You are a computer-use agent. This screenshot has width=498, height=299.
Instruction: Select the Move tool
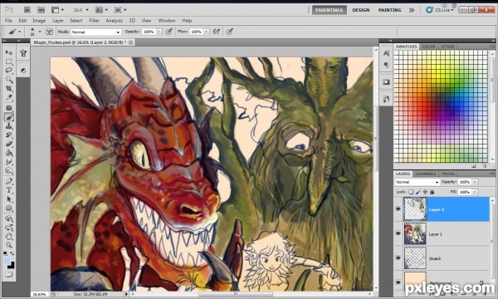(x=9, y=52)
